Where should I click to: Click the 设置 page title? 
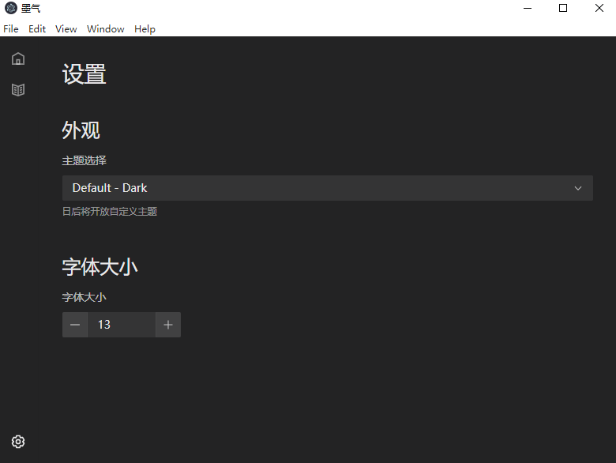tap(84, 74)
